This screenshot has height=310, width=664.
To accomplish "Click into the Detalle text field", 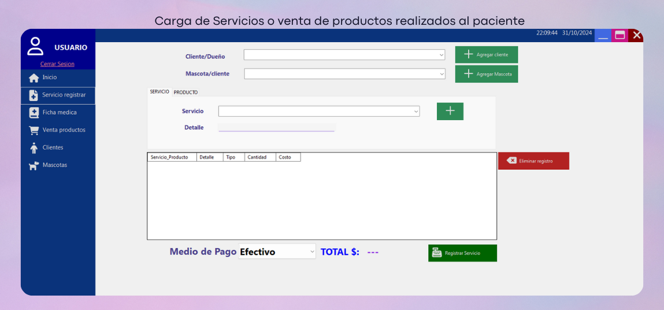I will click(x=276, y=128).
